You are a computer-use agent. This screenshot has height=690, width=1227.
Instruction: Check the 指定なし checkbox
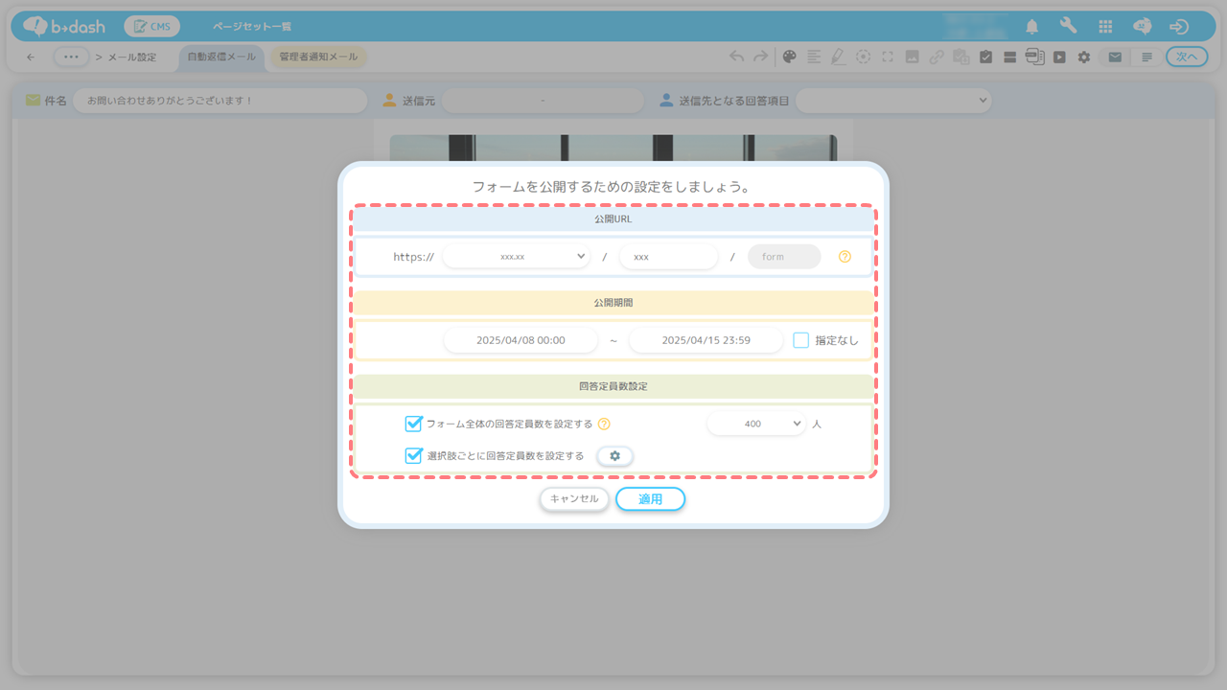(801, 340)
